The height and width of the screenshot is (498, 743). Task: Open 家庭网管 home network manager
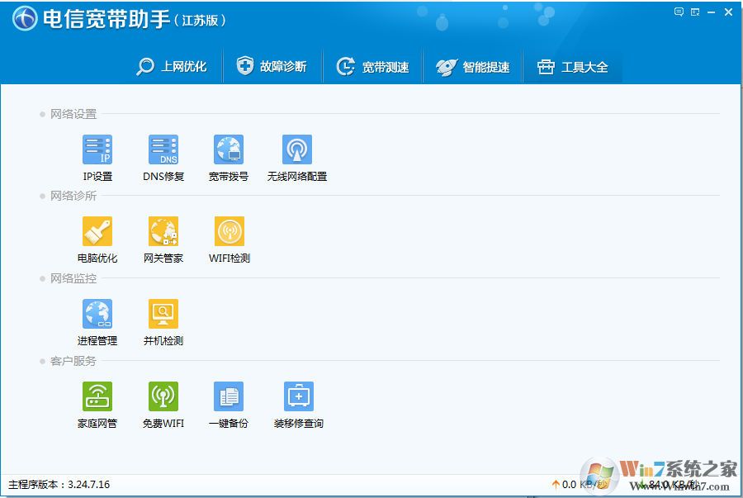[x=97, y=403]
